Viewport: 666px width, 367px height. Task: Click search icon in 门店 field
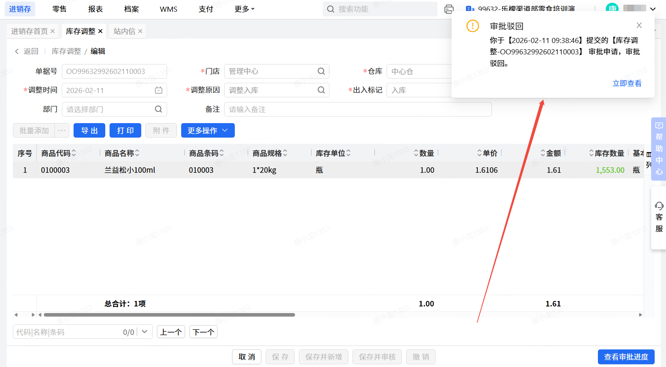tap(321, 71)
